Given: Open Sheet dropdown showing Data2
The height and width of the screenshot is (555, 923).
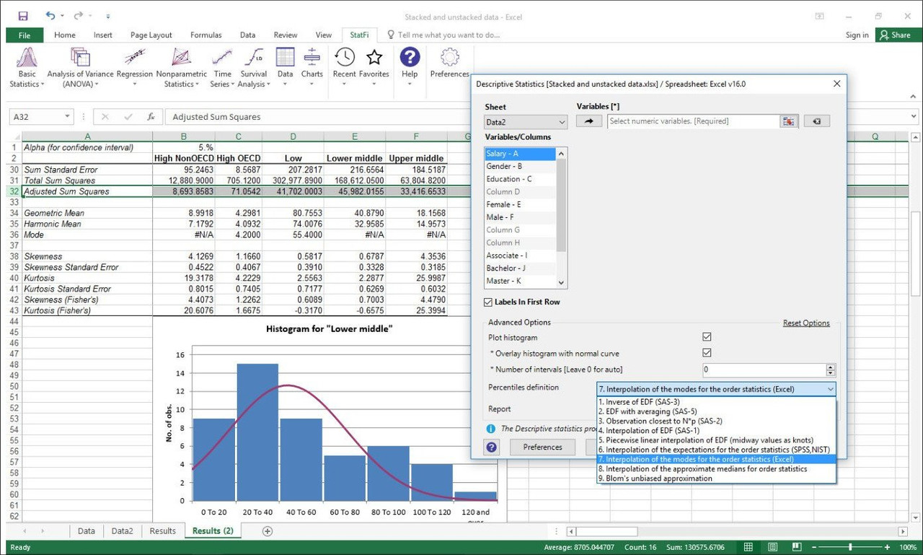Looking at the screenshot, I should click(x=526, y=122).
